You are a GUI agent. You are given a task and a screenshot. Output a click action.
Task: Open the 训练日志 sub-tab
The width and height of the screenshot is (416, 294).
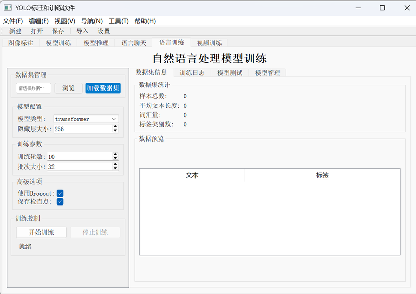192,73
